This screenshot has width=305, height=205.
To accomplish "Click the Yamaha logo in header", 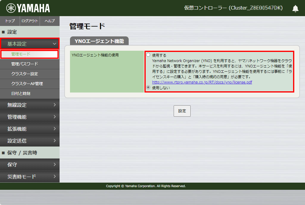I will (28, 8).
